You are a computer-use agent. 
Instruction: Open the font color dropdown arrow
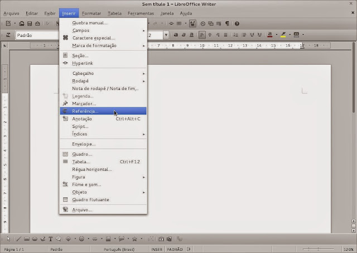tap(277, 35)
